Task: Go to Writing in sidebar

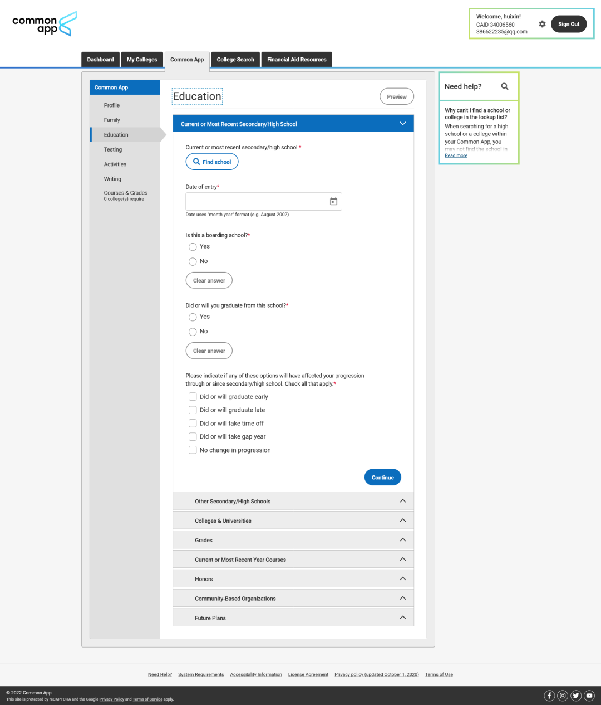Action: (112, 179)
